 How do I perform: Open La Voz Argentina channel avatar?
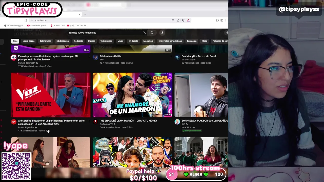[14, 122]
